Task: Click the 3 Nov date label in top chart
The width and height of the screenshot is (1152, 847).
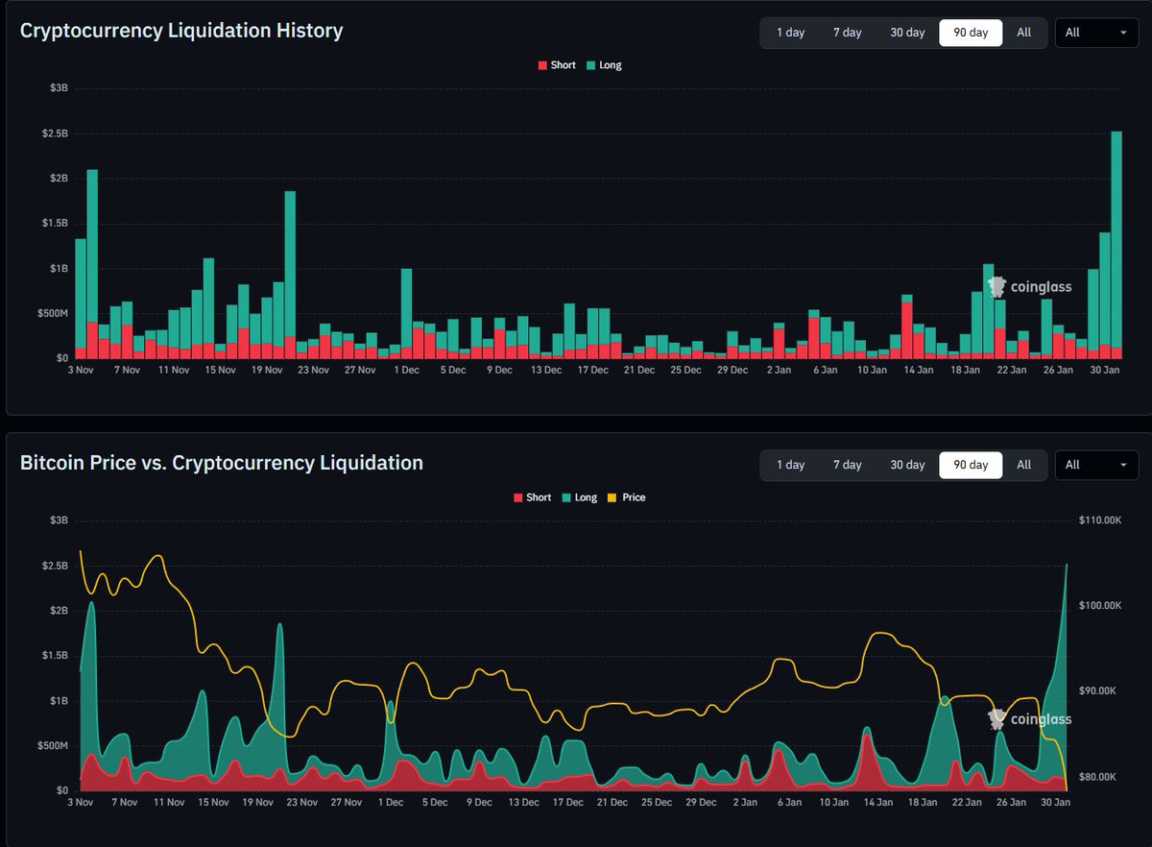Action: tap(81, 370)
